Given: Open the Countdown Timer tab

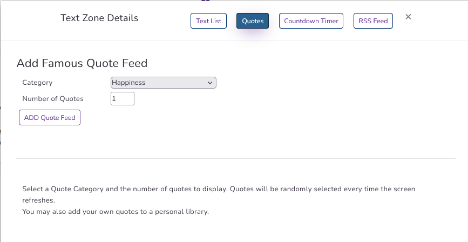Looking at the screenshot, I should [x=311, y=21].
